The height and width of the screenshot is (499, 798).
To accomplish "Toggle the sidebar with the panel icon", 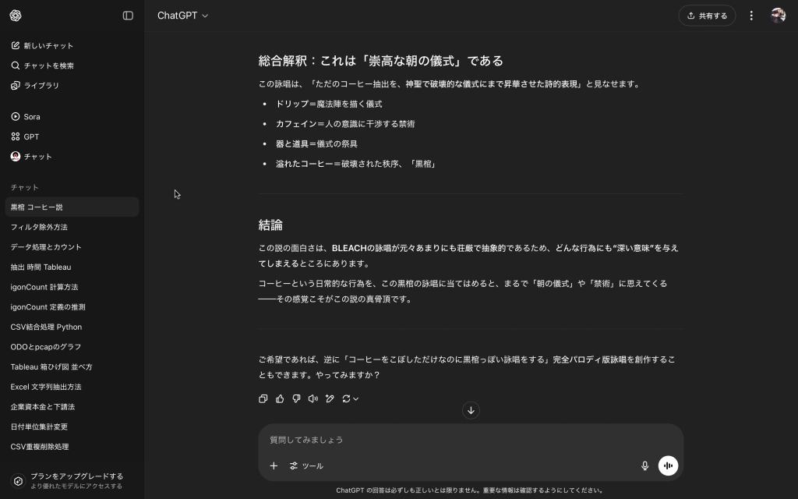I will click(128, 16).
